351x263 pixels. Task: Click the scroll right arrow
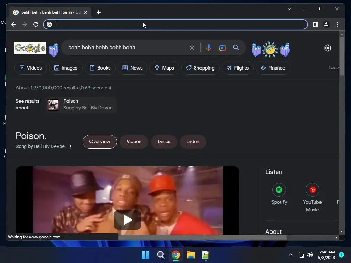[x=336, y=238]
